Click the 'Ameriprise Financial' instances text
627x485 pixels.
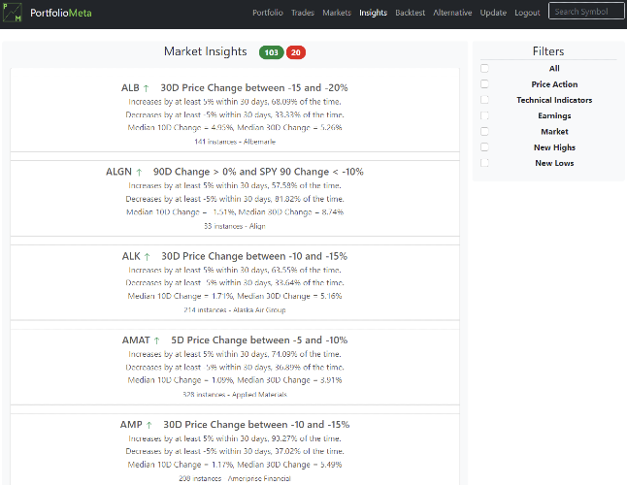pyautogui.click(x=235, y=478)
